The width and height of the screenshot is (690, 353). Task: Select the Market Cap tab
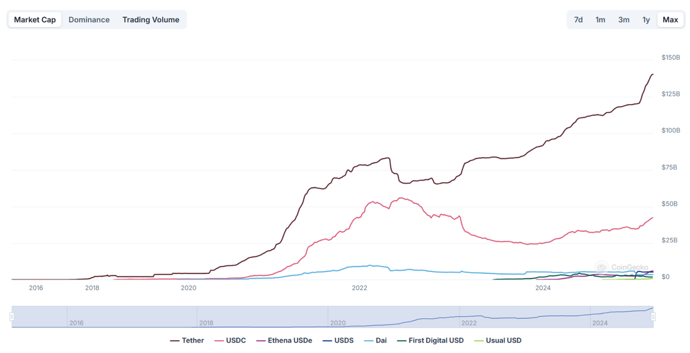point(34,20)
